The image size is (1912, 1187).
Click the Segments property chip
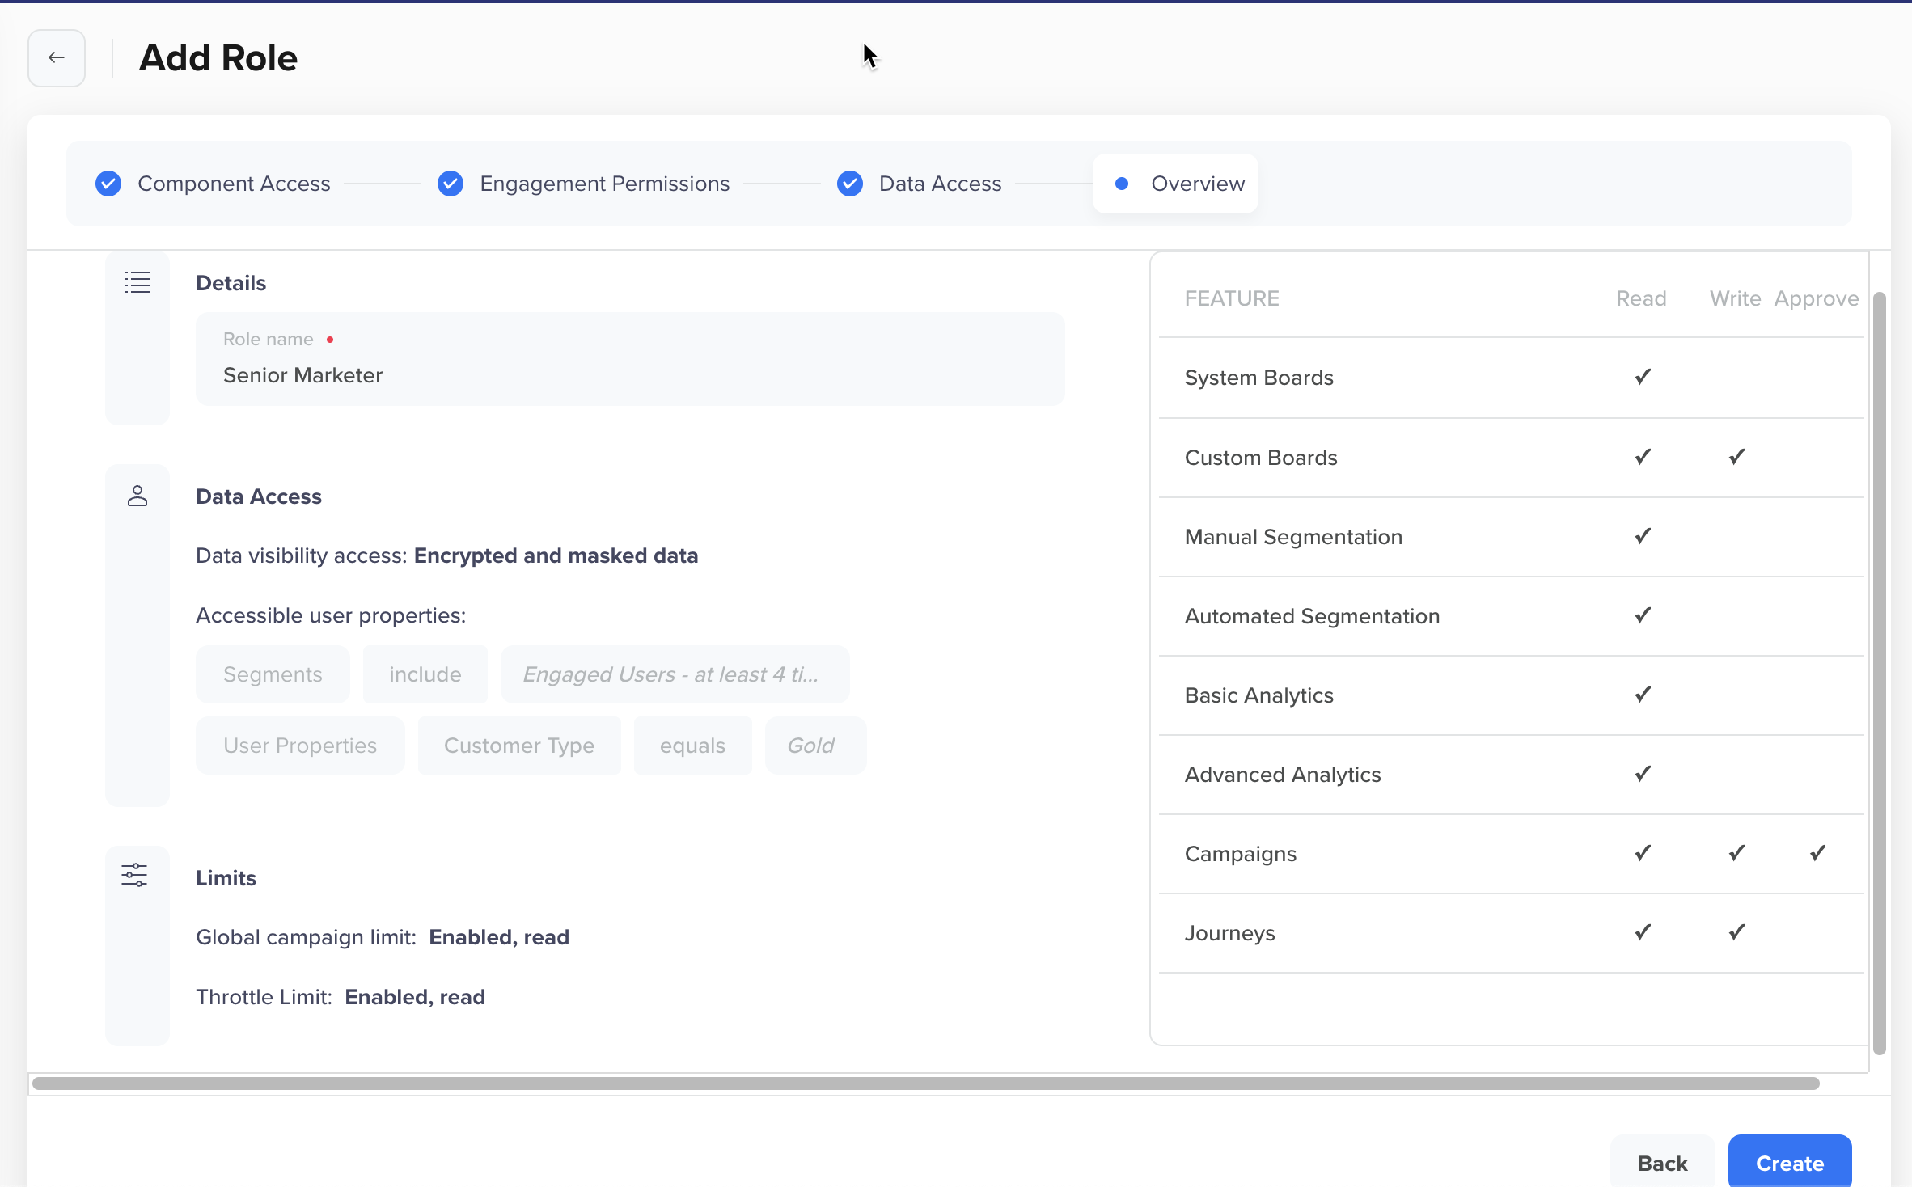(273, 674)
